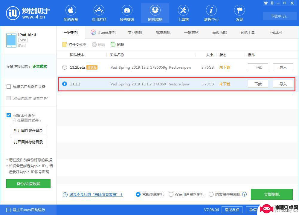The height and width of the screenshot is (215, 299).
Task: Select 常规快速刷机 radio option
Action: pyautogui.click(x=138, y=194)
